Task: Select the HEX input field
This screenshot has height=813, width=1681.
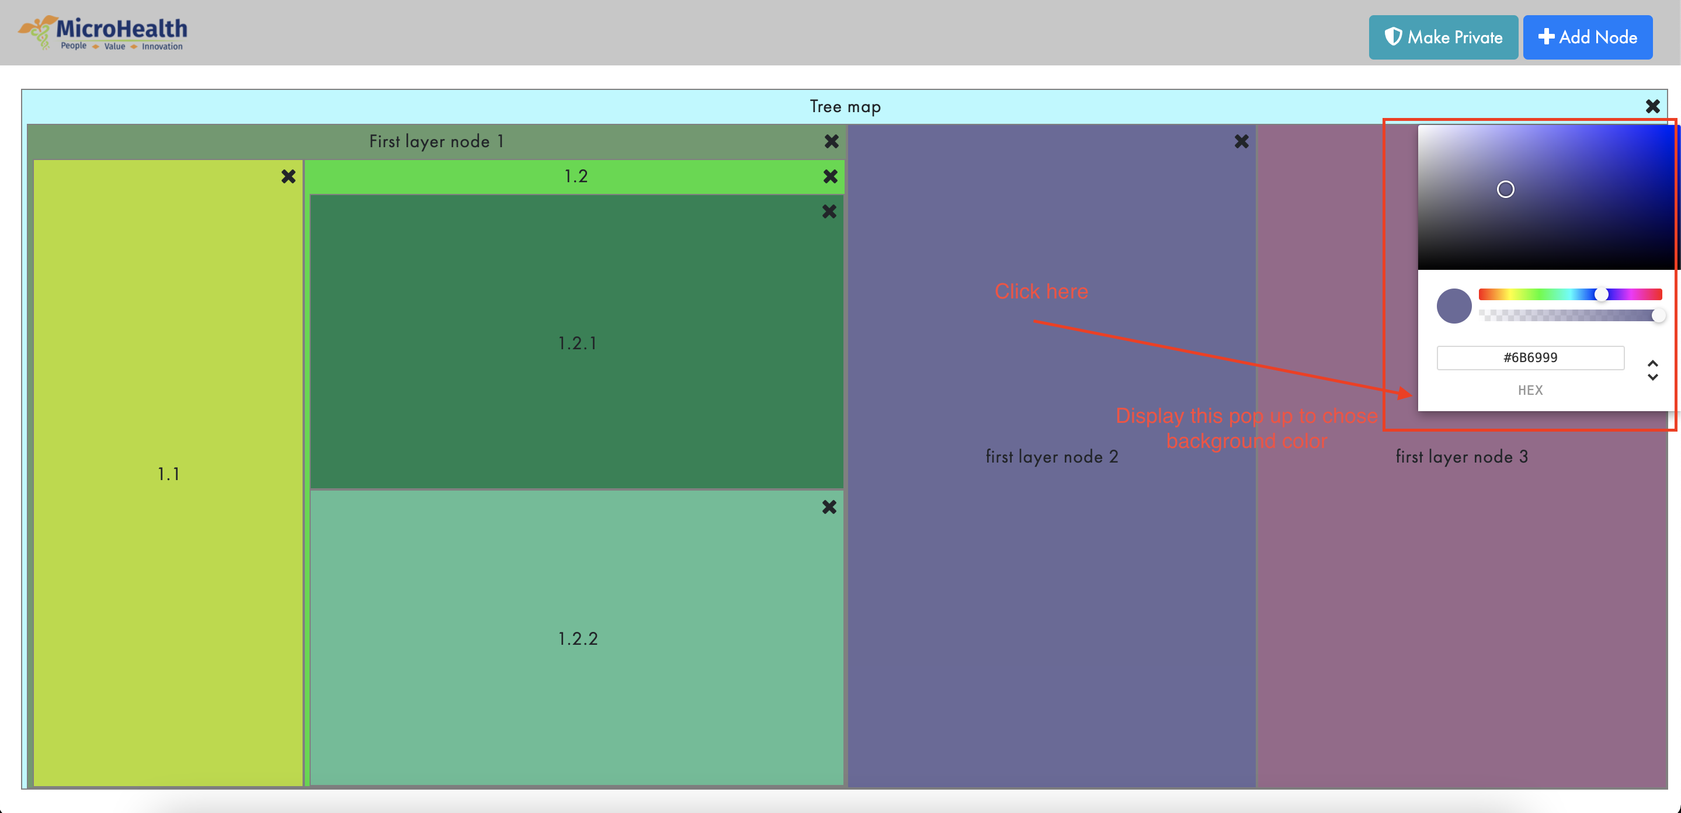Action: coord(1530,357)
